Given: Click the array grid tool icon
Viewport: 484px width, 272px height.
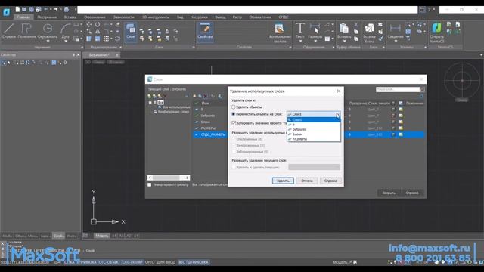Looking at the screenshot, I should click(106, 39).
